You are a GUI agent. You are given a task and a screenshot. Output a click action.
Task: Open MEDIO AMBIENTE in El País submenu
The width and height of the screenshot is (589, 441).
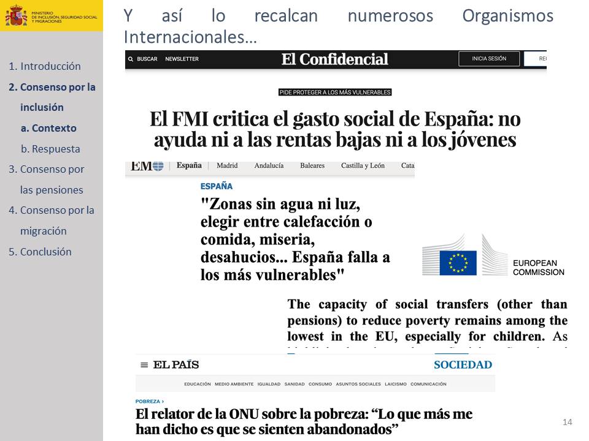point(234,384)
